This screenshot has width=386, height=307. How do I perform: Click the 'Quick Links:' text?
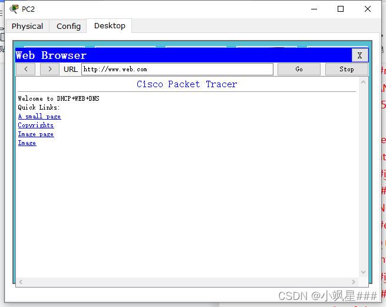(x=39, y=107)
